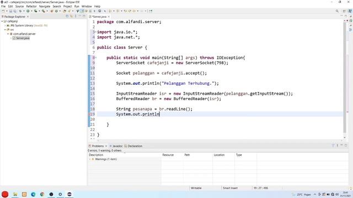
Task: Click the Coverage launch icon
Action: coord(35,11)
